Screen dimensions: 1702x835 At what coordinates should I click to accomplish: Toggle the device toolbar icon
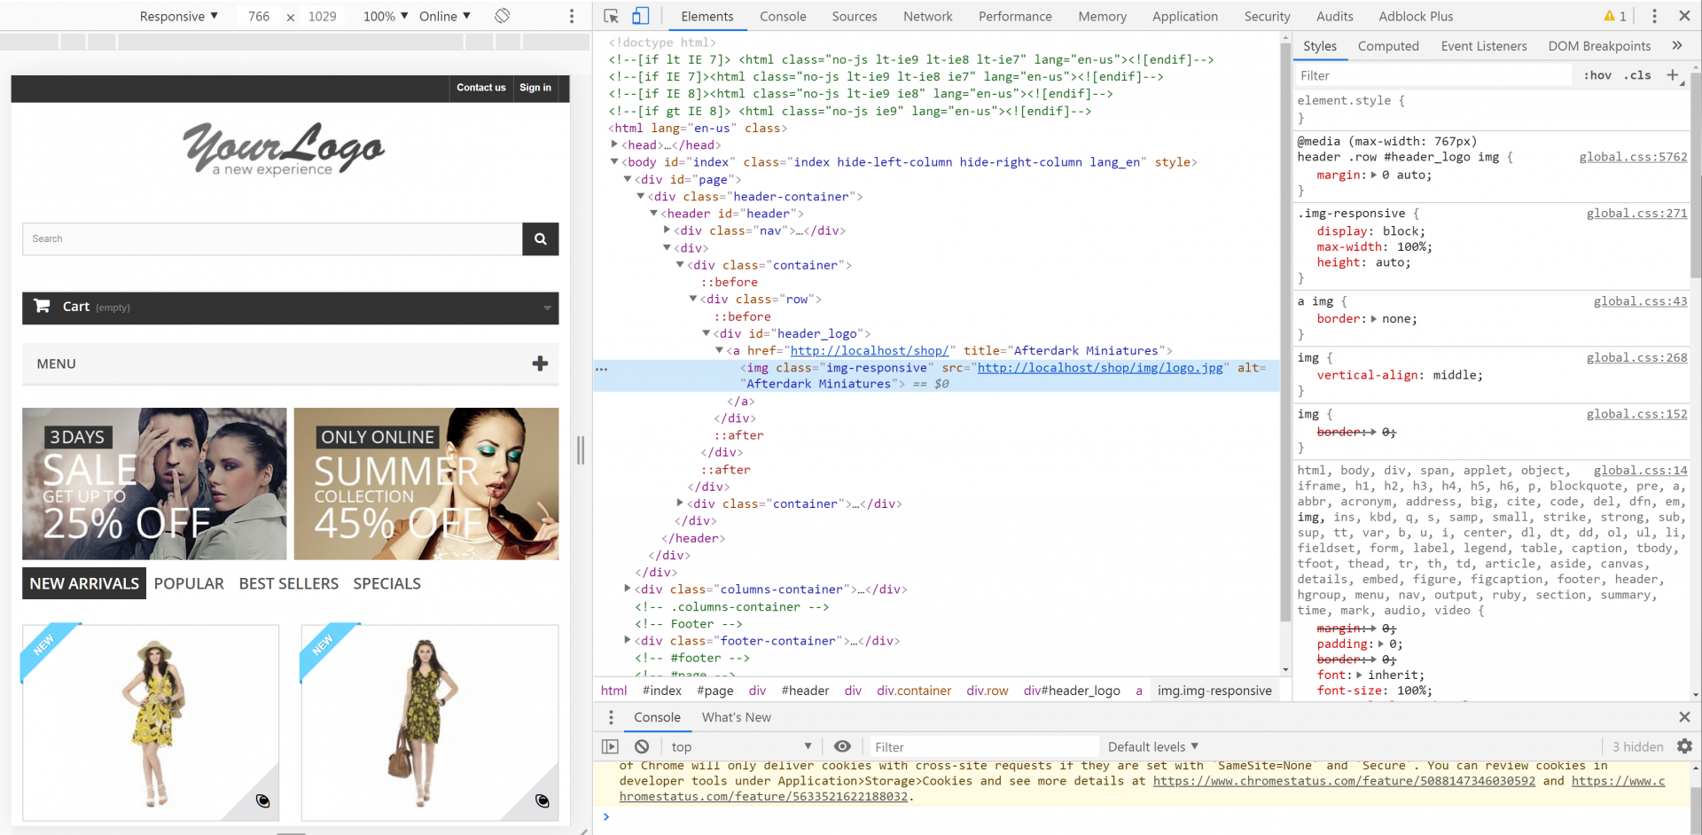[640, 16]
